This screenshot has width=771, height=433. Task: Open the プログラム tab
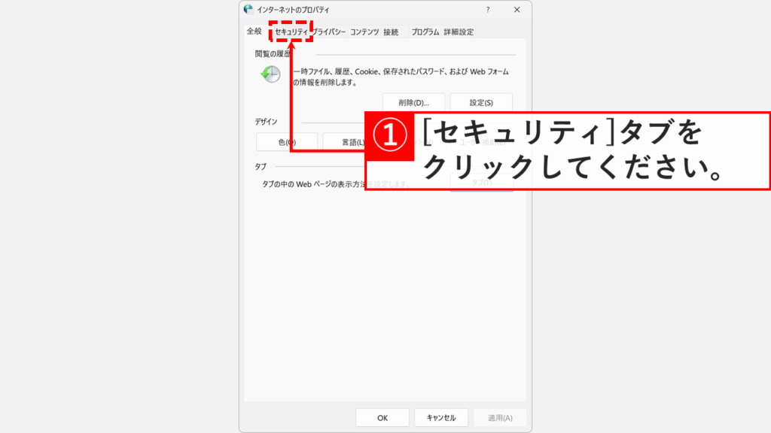pos(425,32)
